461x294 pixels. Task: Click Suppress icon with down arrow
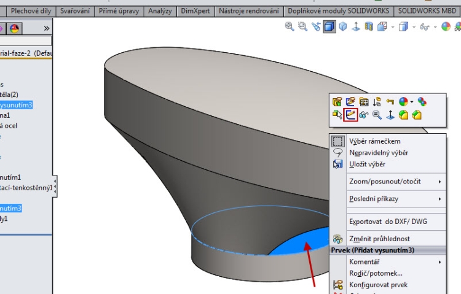pyautogui.click(x=377, y=102)
